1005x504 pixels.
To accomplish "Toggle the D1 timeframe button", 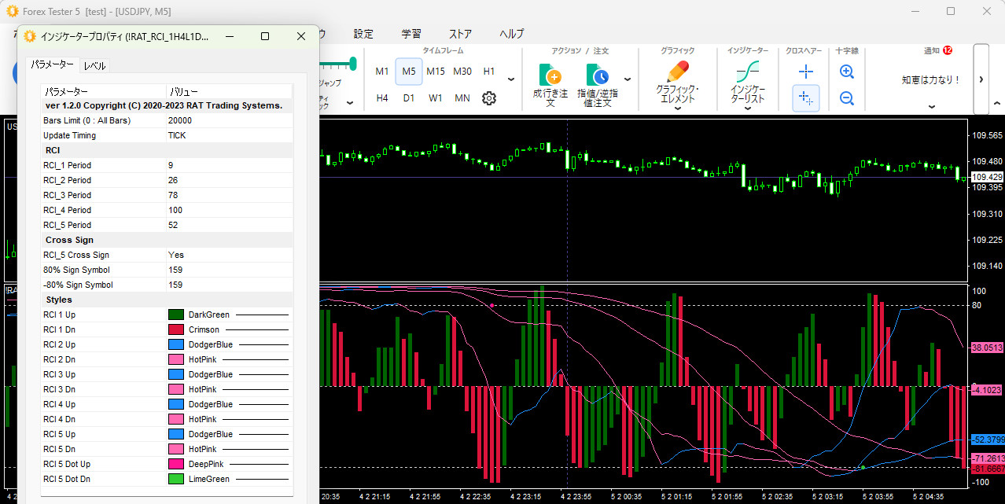I will (409, 98).
